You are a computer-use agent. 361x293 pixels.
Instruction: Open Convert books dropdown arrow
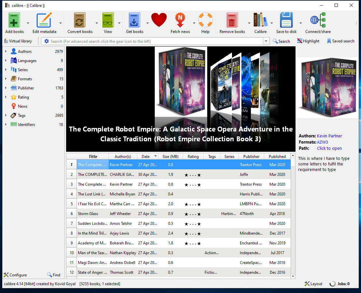97,23
